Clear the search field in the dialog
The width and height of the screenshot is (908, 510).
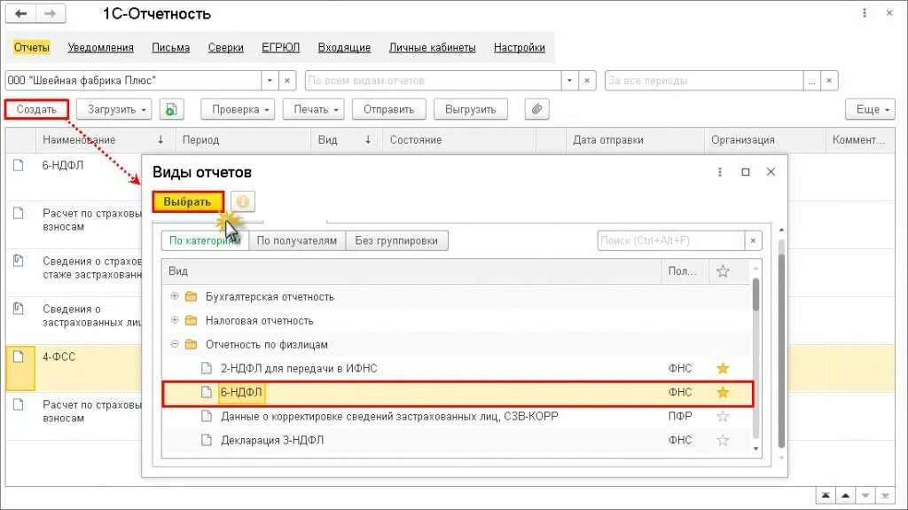coord(753,240)
